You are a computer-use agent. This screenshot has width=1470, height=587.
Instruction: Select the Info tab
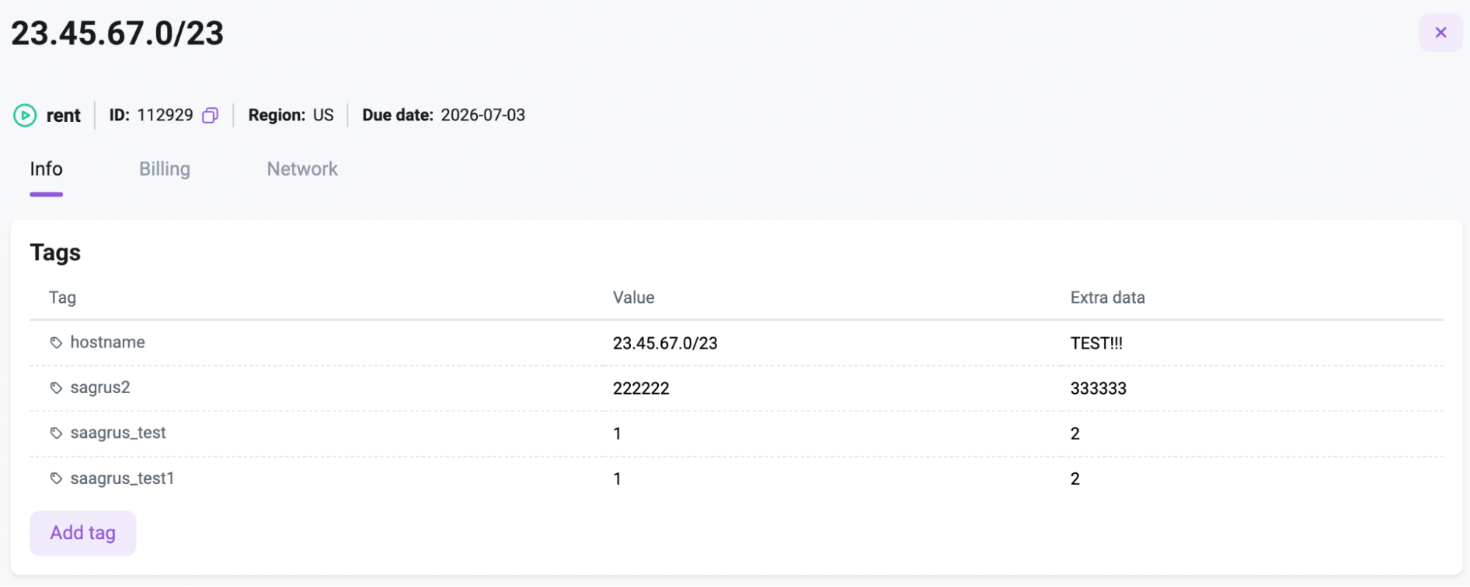pyautogui.click(x=46, y=169)
